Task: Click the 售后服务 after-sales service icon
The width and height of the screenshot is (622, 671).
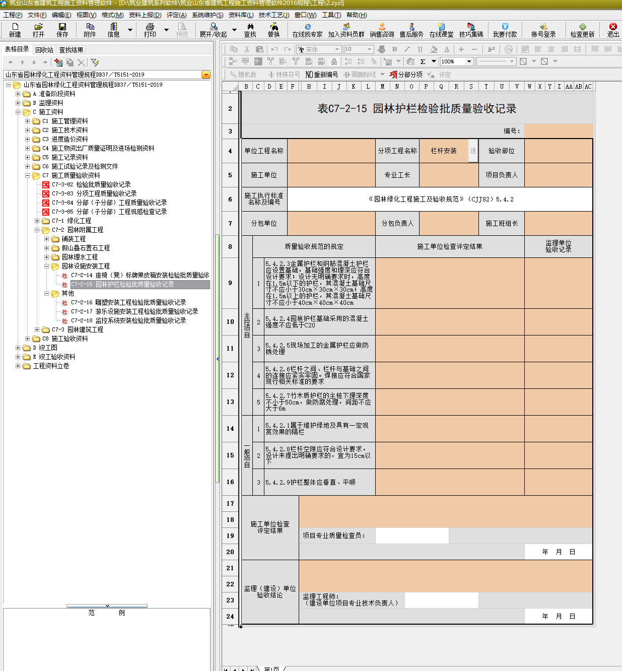Action: pos(411,26)
